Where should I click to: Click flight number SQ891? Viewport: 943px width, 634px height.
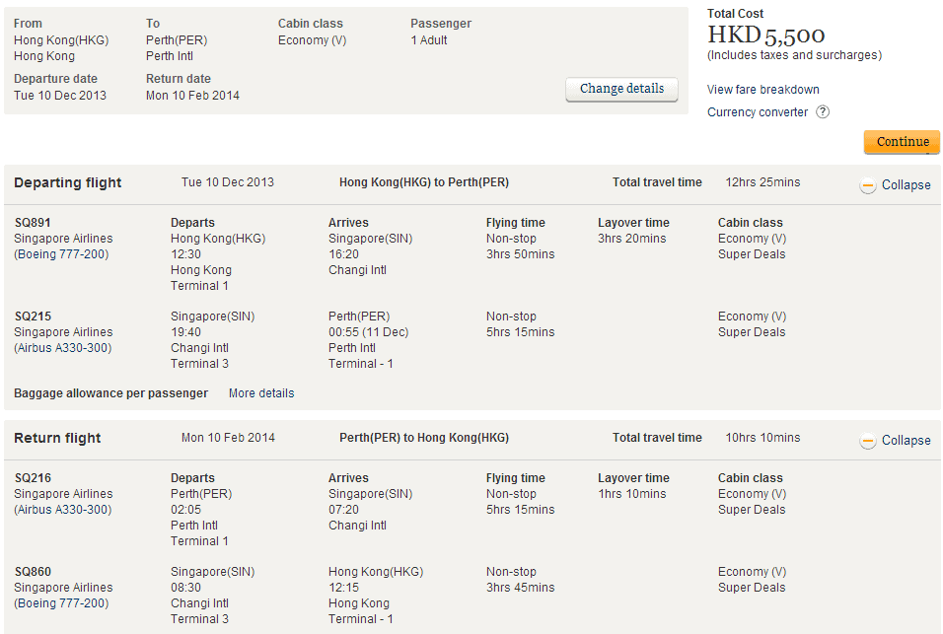(33, 223)
